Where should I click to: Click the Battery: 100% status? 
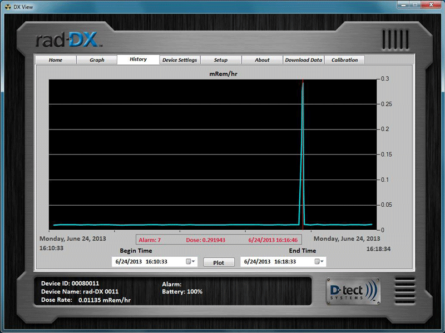[182, 292]
